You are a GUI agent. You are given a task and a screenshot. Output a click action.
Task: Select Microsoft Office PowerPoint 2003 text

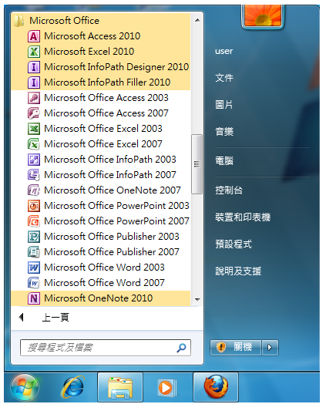click(116, 206)
